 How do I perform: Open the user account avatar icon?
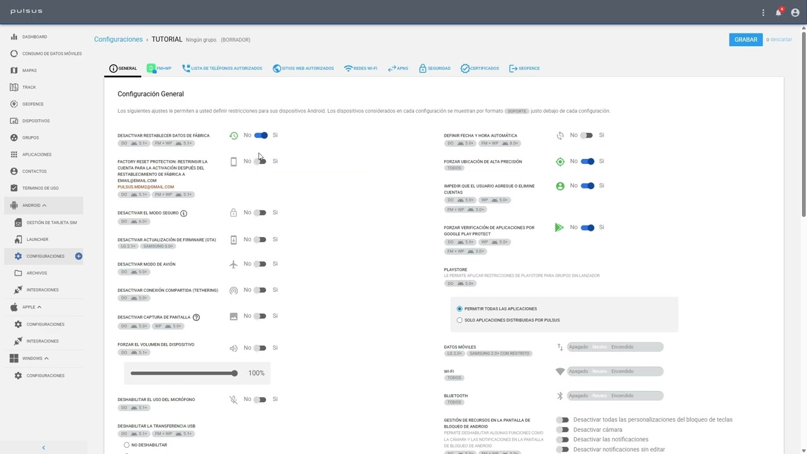point(795,13)
